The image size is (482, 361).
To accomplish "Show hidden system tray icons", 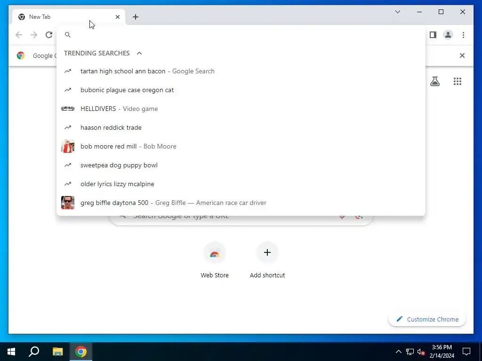I will point(398,352).
